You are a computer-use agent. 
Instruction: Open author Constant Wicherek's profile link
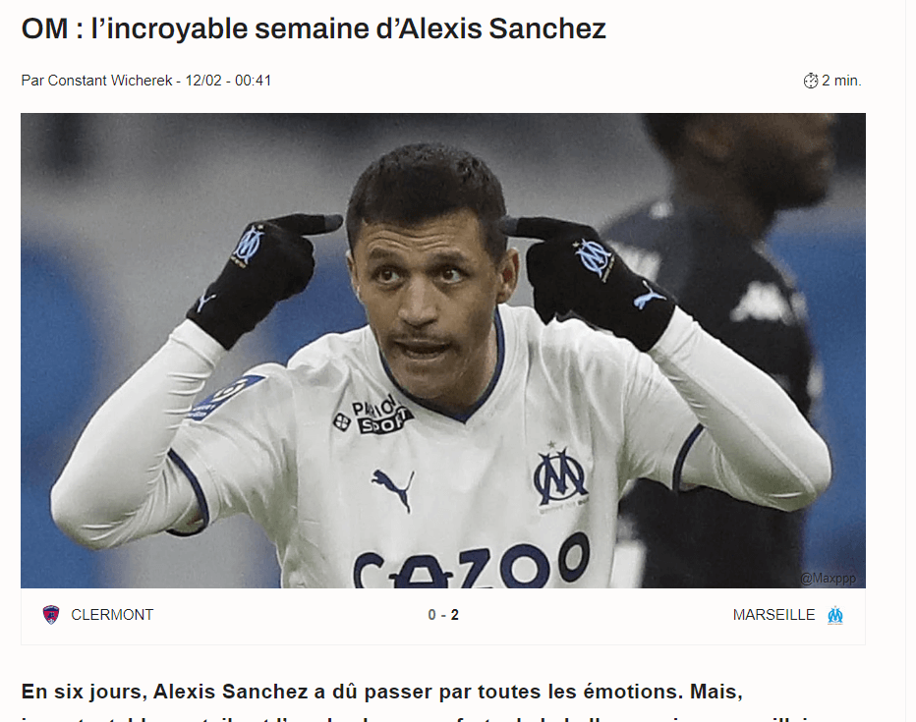point(110,80)
